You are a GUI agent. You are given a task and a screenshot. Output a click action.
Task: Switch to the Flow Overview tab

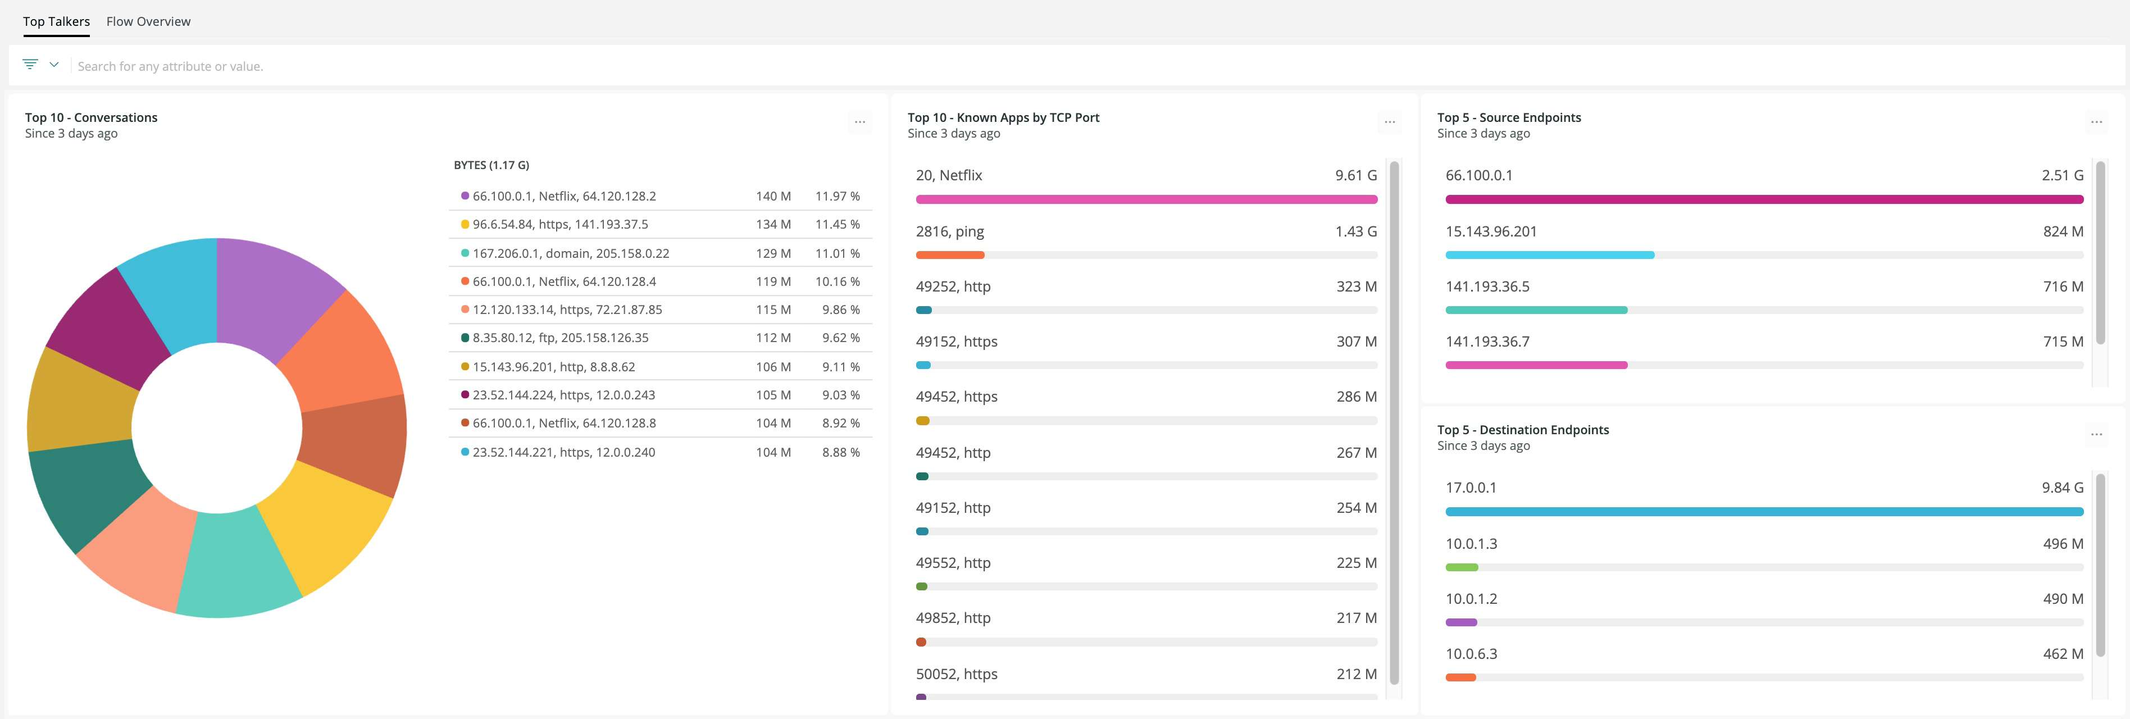[x=148, y=21]
